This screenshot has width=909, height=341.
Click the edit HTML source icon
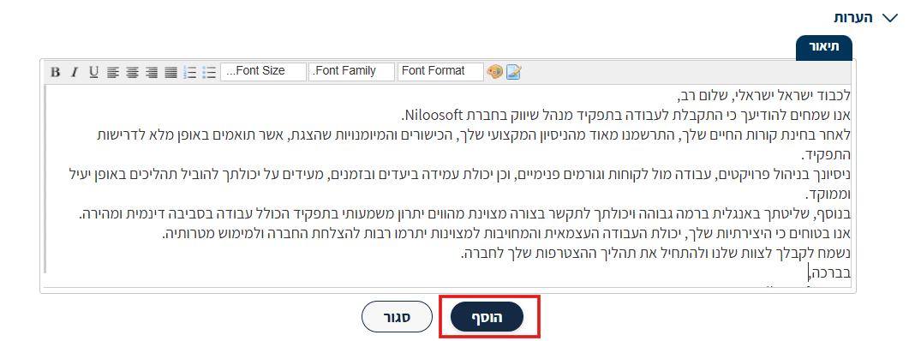point(514,71)
